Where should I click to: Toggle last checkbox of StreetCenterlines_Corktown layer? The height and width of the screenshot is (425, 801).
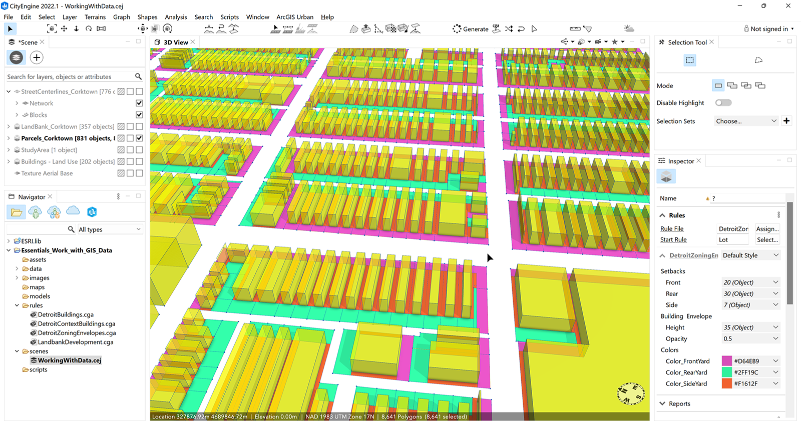coord(139,91)
